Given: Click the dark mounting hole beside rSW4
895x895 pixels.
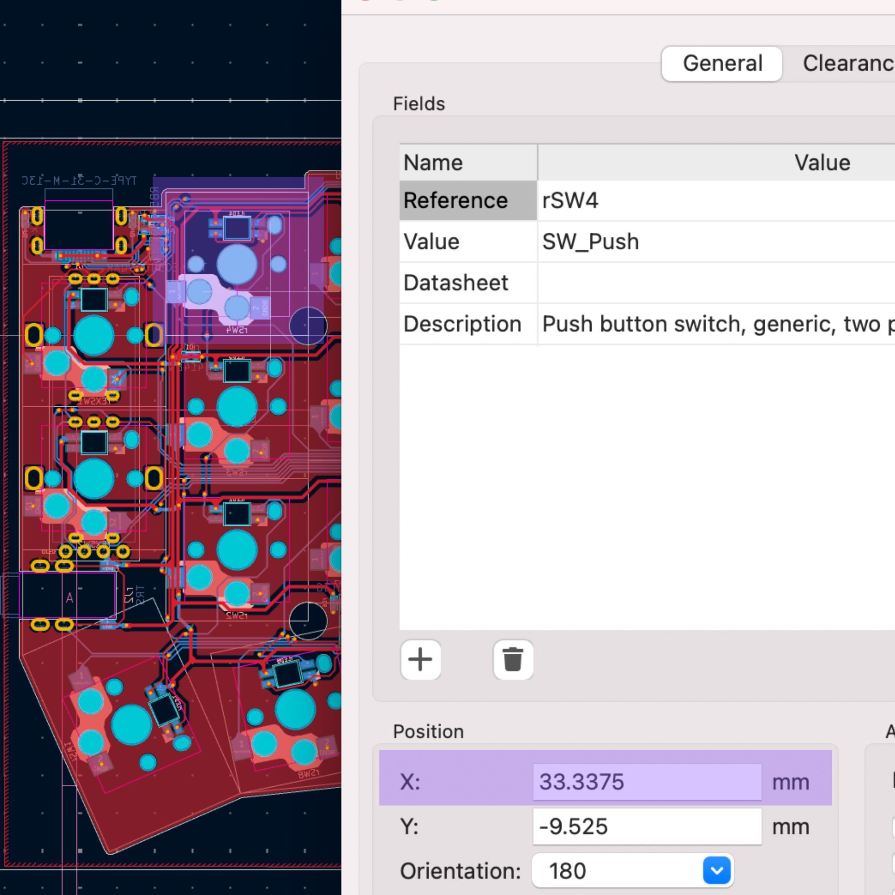Looking at the screenshot, I should pos(308,326).
